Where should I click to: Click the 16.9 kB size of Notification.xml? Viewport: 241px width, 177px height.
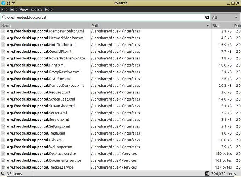(x=225, y=45)
